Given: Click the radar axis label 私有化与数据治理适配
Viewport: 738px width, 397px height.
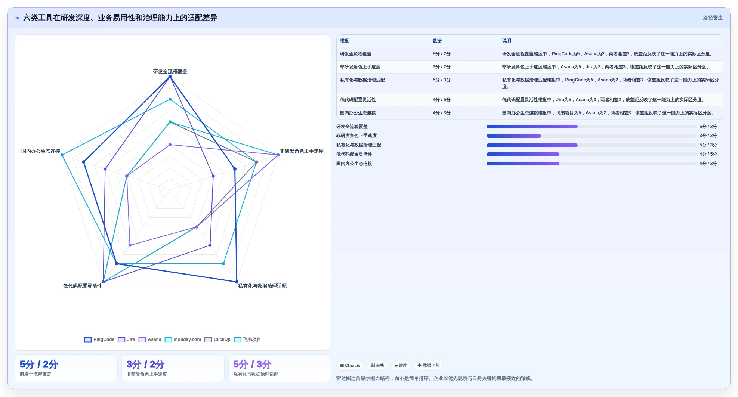Looking at the screenshot, I should (262, 286).
